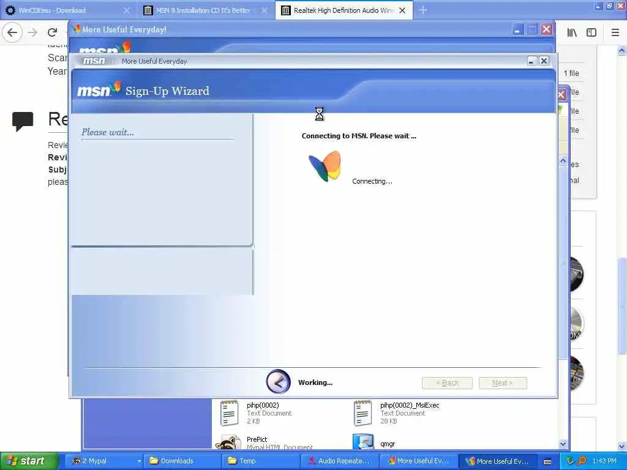
Task: Switch to Temp folder in taskbar
Action: coord(260,461)
